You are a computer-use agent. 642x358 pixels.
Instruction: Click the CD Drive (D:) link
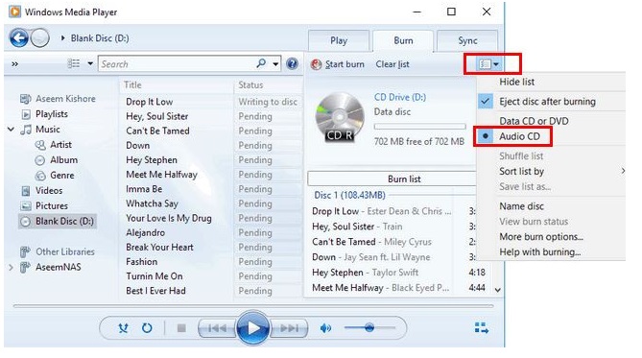click(x=399, y=97)
